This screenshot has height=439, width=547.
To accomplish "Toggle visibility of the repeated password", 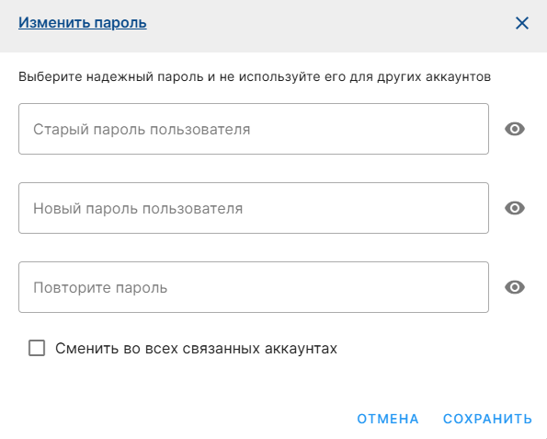I will (x=515, y=287).
